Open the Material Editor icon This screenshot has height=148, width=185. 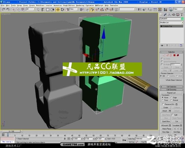pyautogui.click(x=165, y=10)
